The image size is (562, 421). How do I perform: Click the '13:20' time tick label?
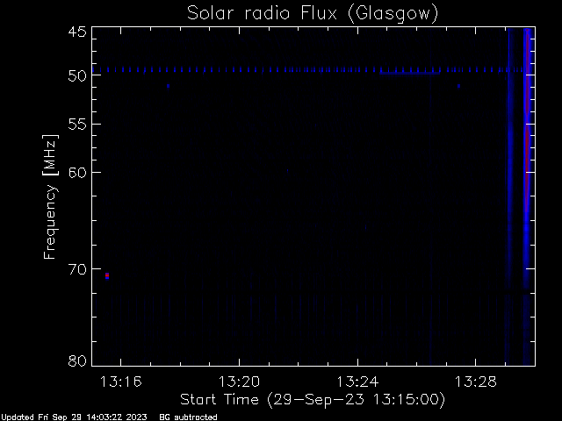pos(239,382)
